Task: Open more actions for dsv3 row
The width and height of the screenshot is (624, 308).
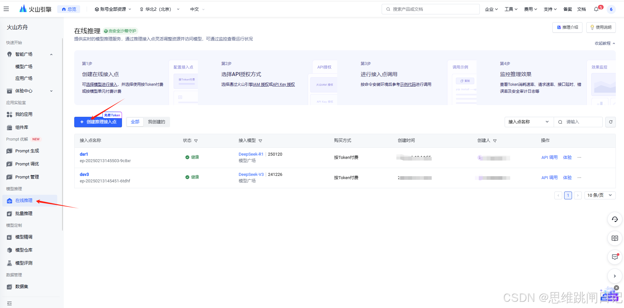Action: tap(580, 178)
